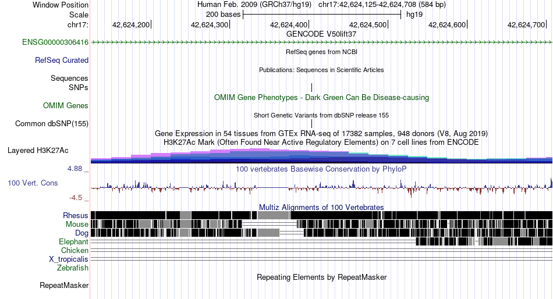This screenshot has width=553, height=299.
Task: Select the X_tropicalis alignment row label
Action: click(x=69, y=259)
